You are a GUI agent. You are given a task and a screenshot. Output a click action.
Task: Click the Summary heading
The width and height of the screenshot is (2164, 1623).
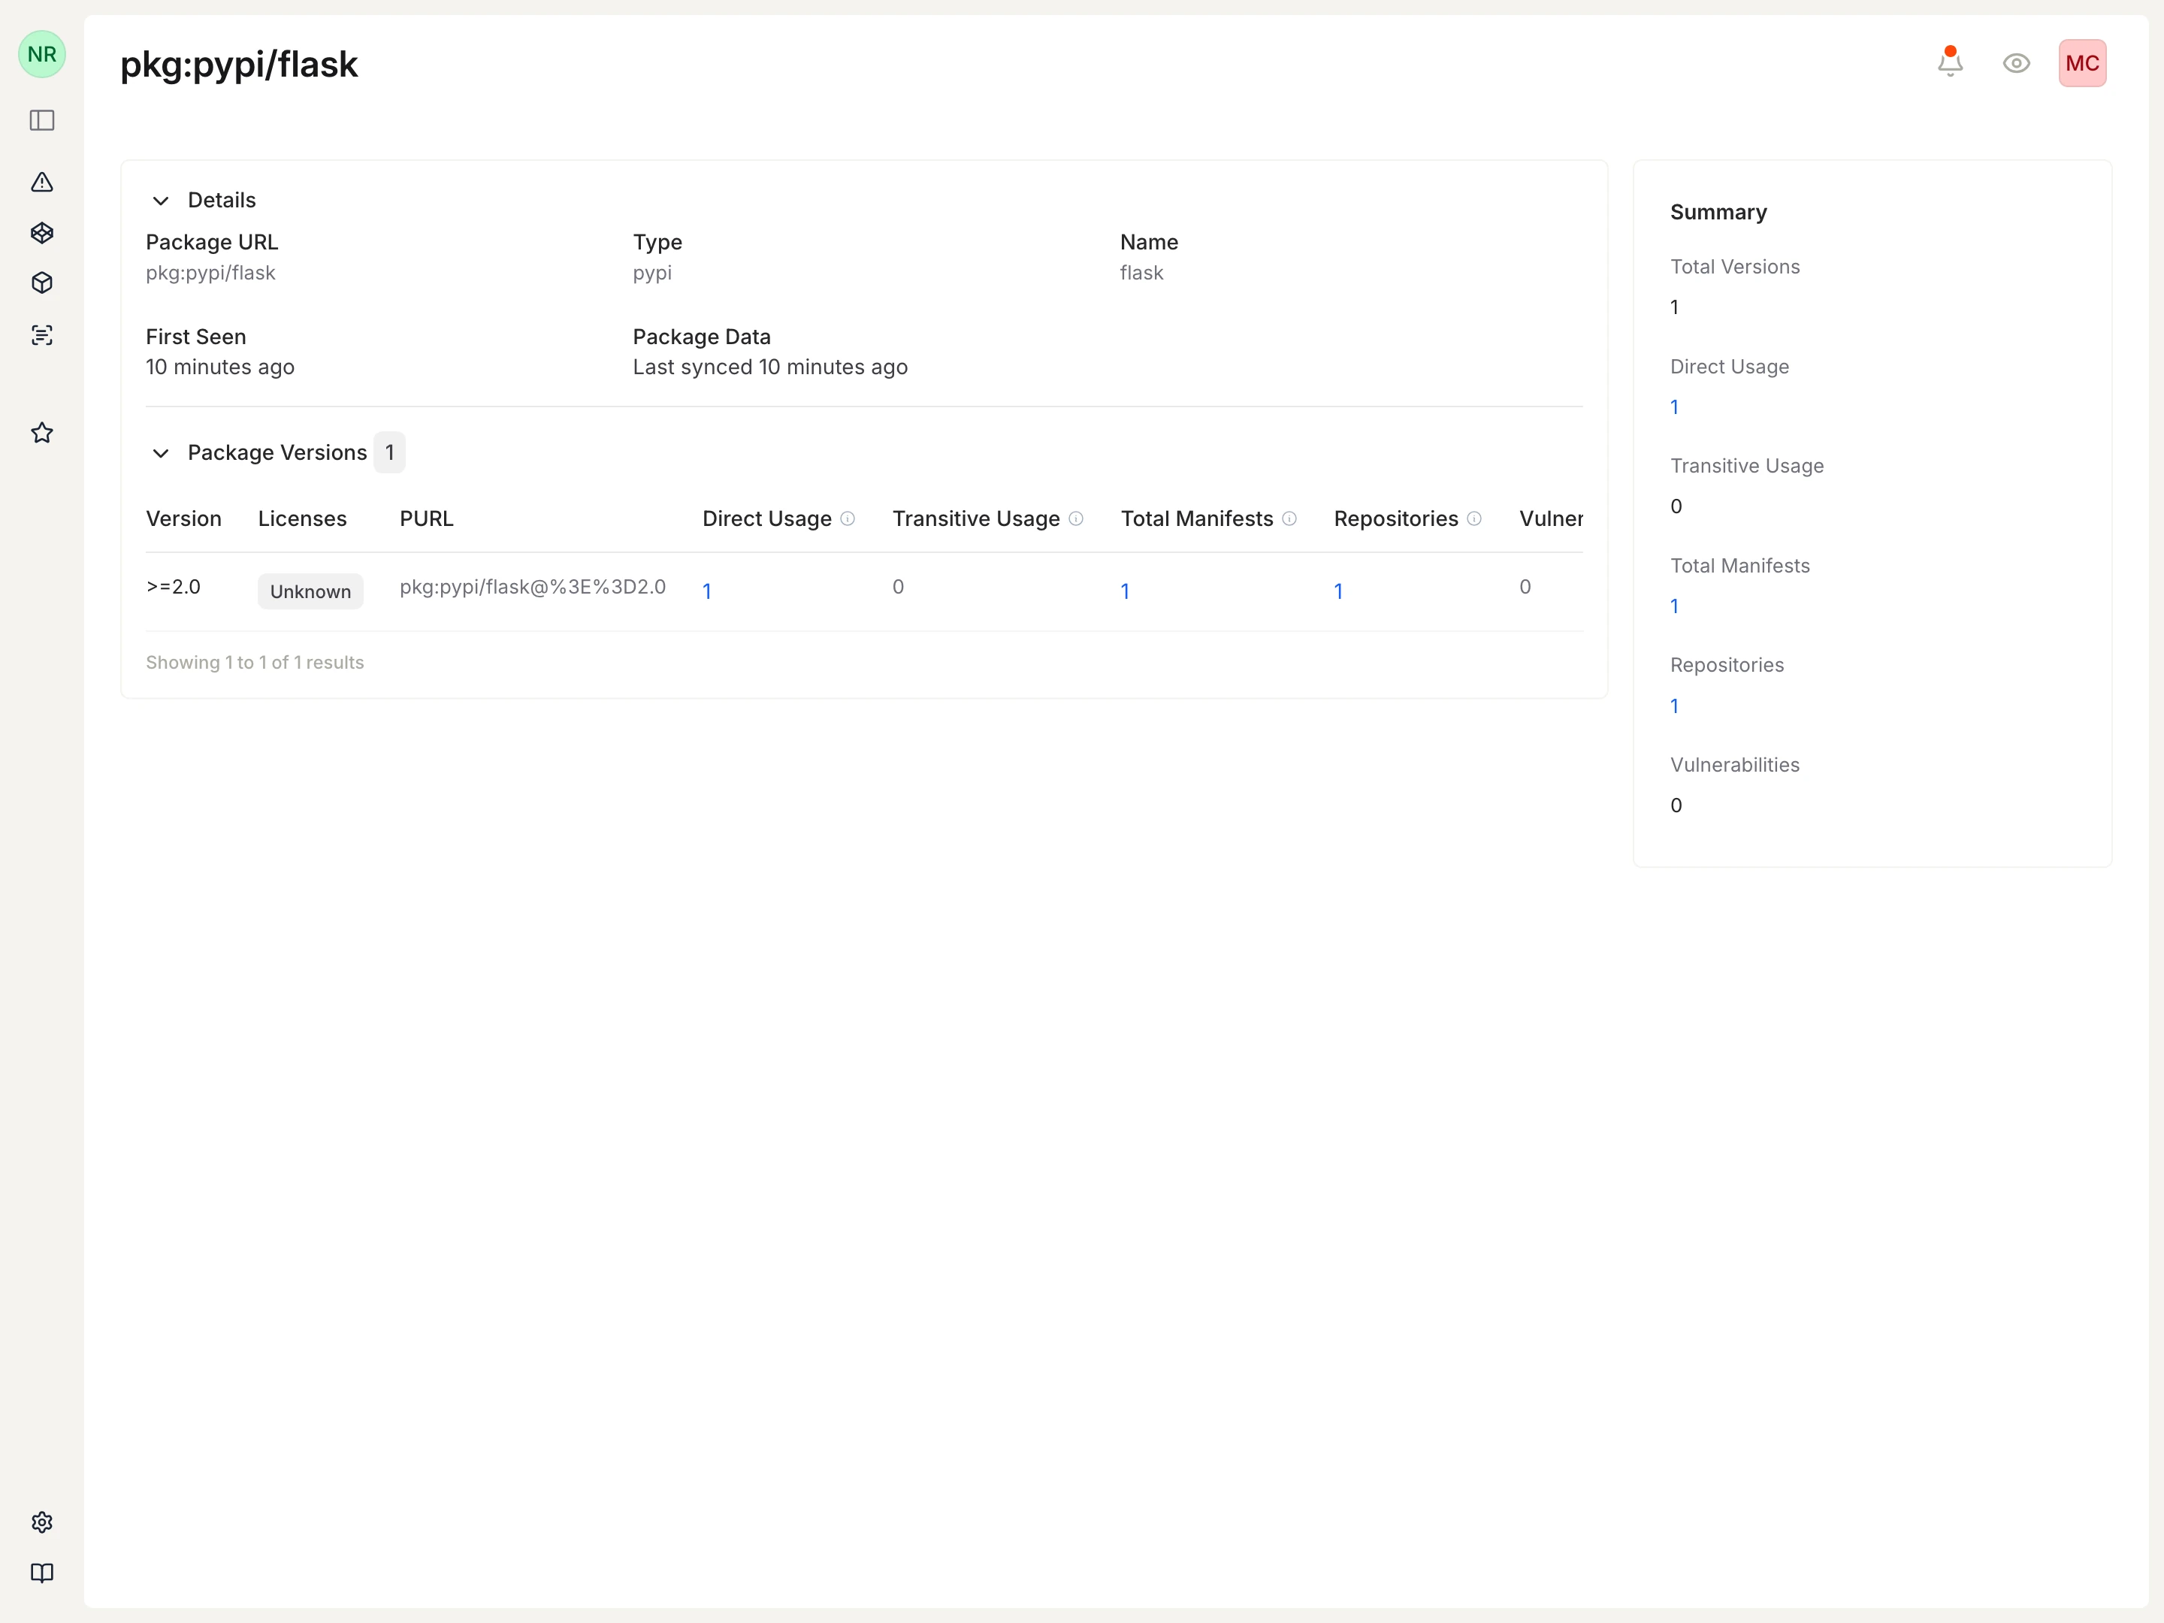pos(1718,213)
